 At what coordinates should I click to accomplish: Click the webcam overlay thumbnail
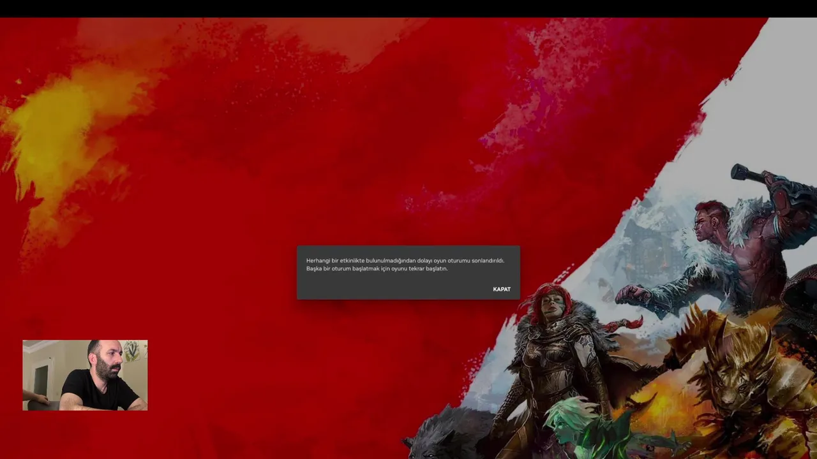85,375
